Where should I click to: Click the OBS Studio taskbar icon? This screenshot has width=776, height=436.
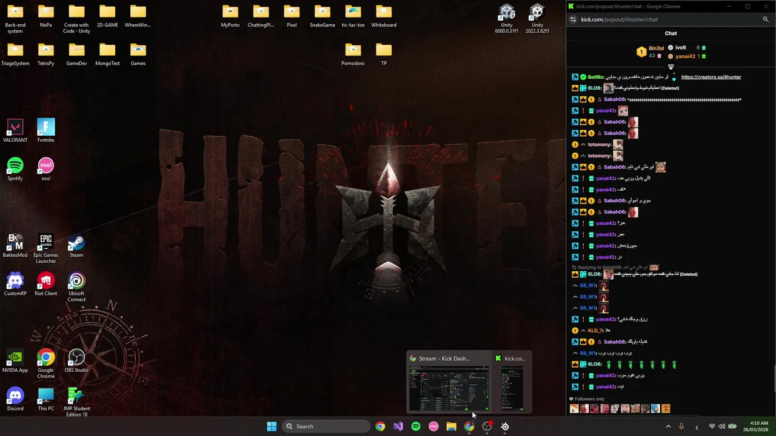487,426
